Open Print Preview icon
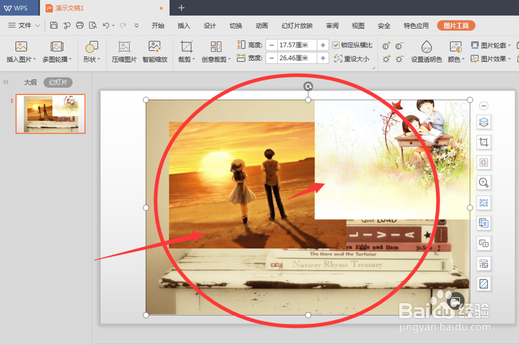Screen dimensions: 519x345 click(x=93, y=25)
